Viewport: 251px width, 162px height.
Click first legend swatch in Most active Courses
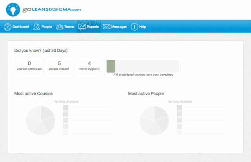[x=65, y=108]
